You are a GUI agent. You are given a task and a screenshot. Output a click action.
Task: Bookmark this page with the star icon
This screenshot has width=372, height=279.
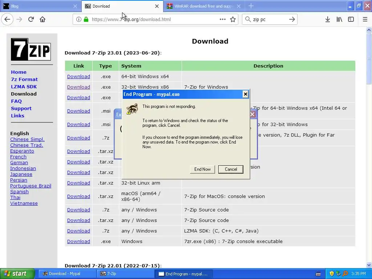click(233, 20)
